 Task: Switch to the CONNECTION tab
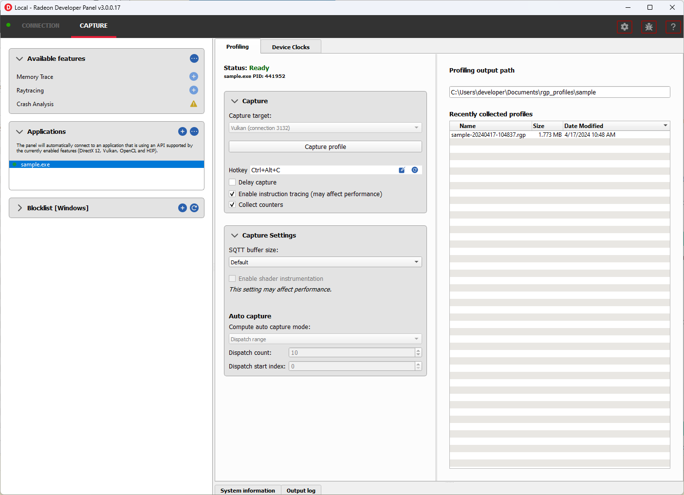tap(40, 26)
